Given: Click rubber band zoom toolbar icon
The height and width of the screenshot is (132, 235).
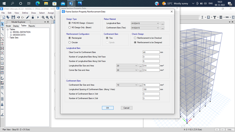Looking at the screenshot, I should tap(43, 17).
